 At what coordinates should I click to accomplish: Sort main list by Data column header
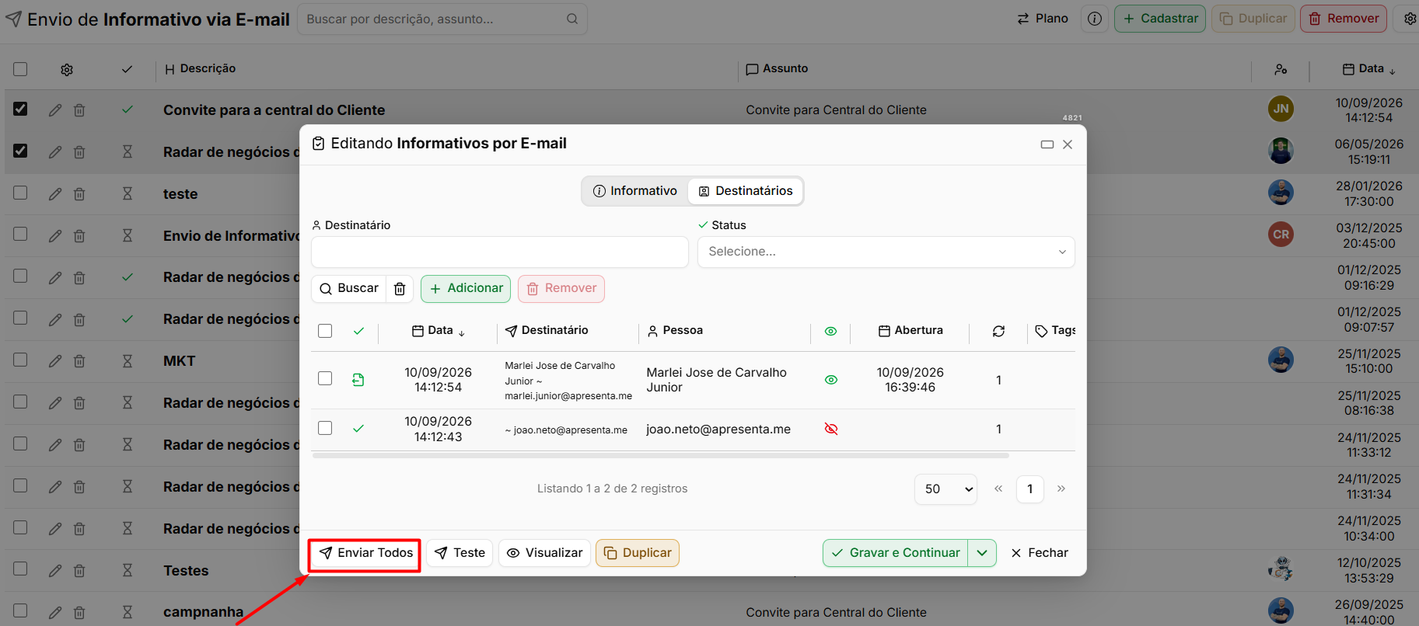(1369, 69)
